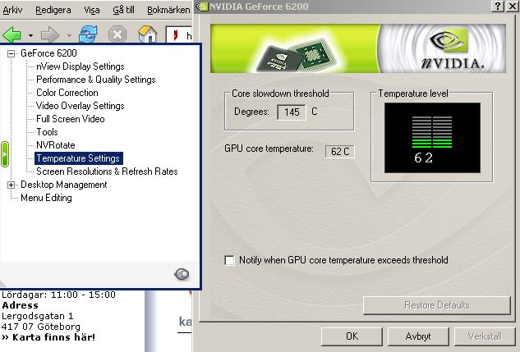520x352 pixels.
Task: Click the Core slowdown threshold group label
Action: pyautogui.click(x=280, y=94)
